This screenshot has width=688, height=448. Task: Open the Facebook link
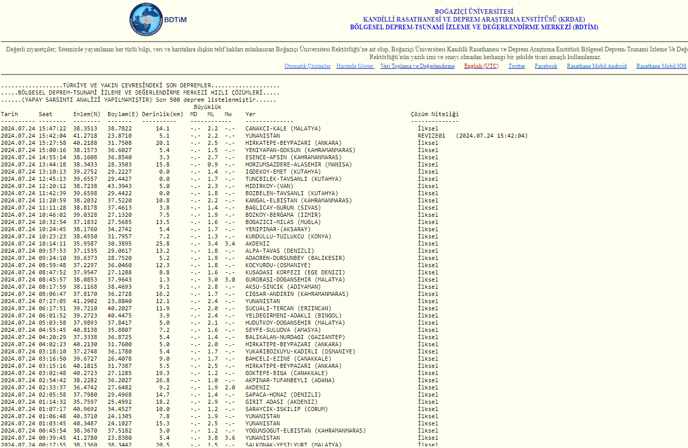point(546,66)
